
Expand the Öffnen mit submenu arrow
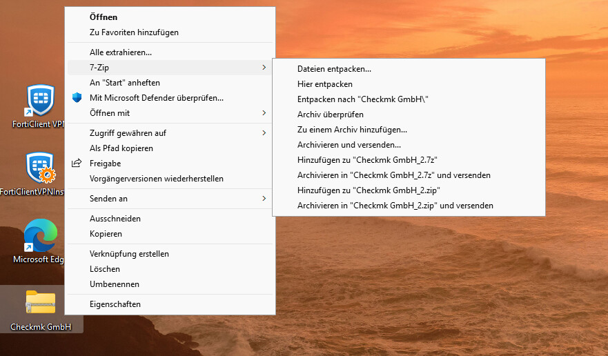point(264,113)
